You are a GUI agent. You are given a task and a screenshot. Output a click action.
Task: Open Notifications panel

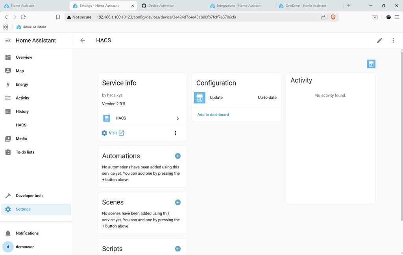[x=36, y=233]
